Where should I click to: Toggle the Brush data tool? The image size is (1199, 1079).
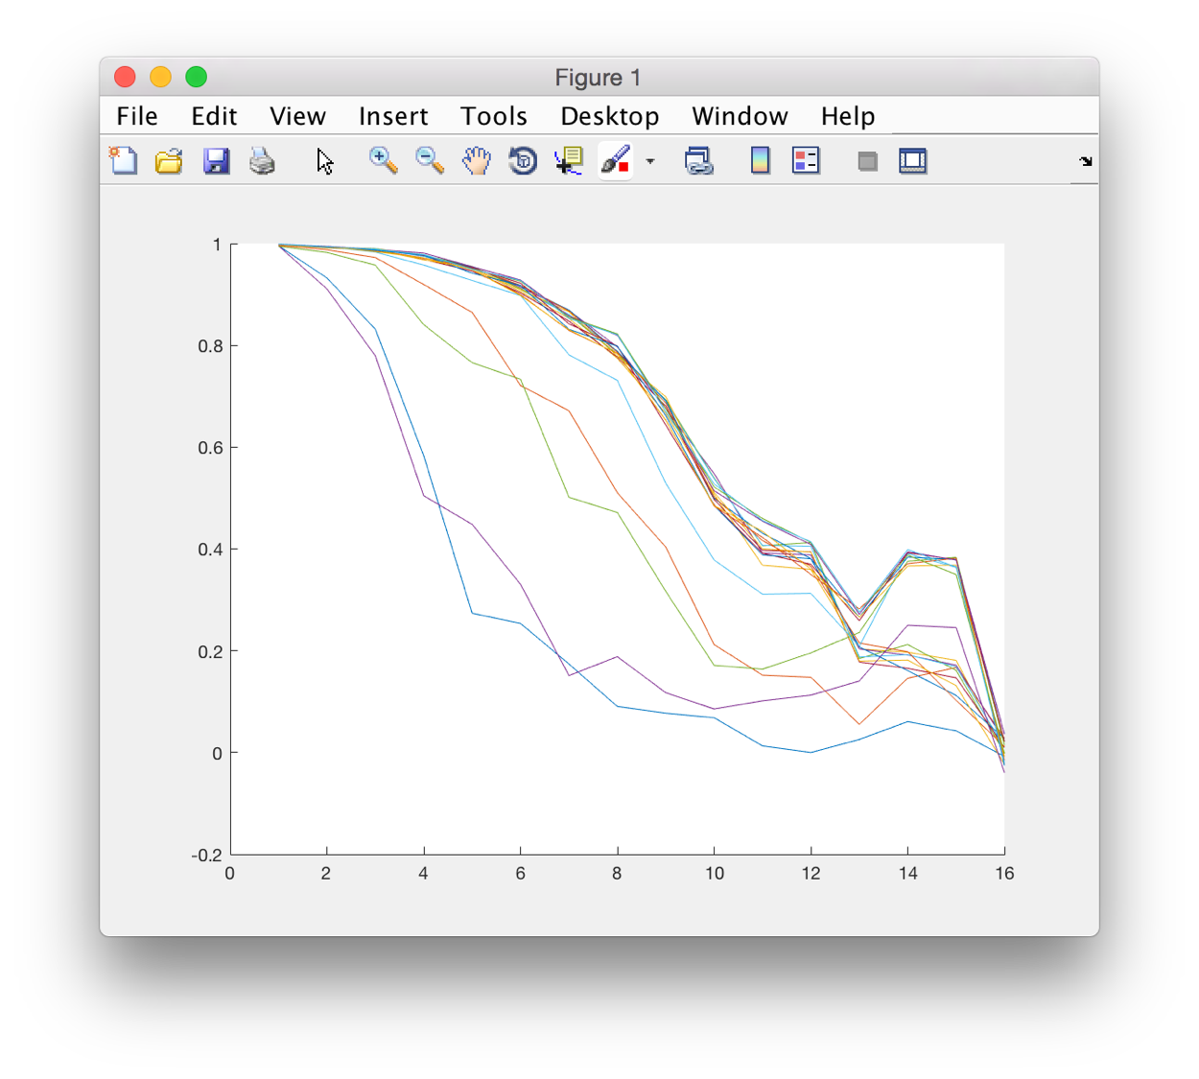point(615,160)
